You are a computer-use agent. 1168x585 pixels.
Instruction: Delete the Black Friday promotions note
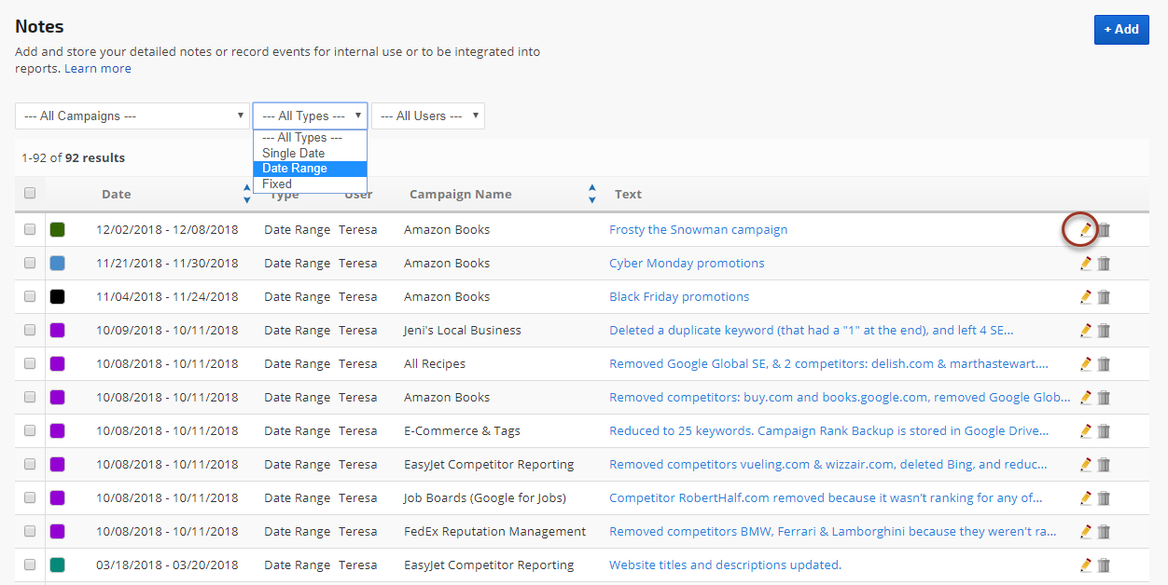tap(1104, 297)
